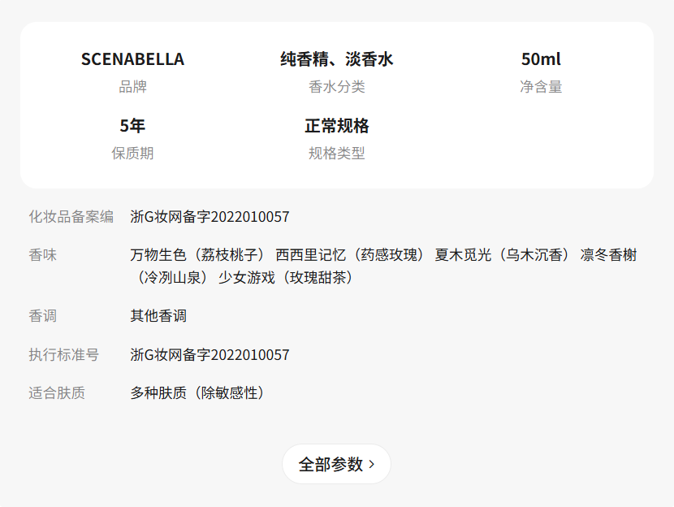Viewport: 674px width, 507px height.
Task: Click the 化妆品备案编 row label
Action: pyautogui.click(x=71, y=217)
